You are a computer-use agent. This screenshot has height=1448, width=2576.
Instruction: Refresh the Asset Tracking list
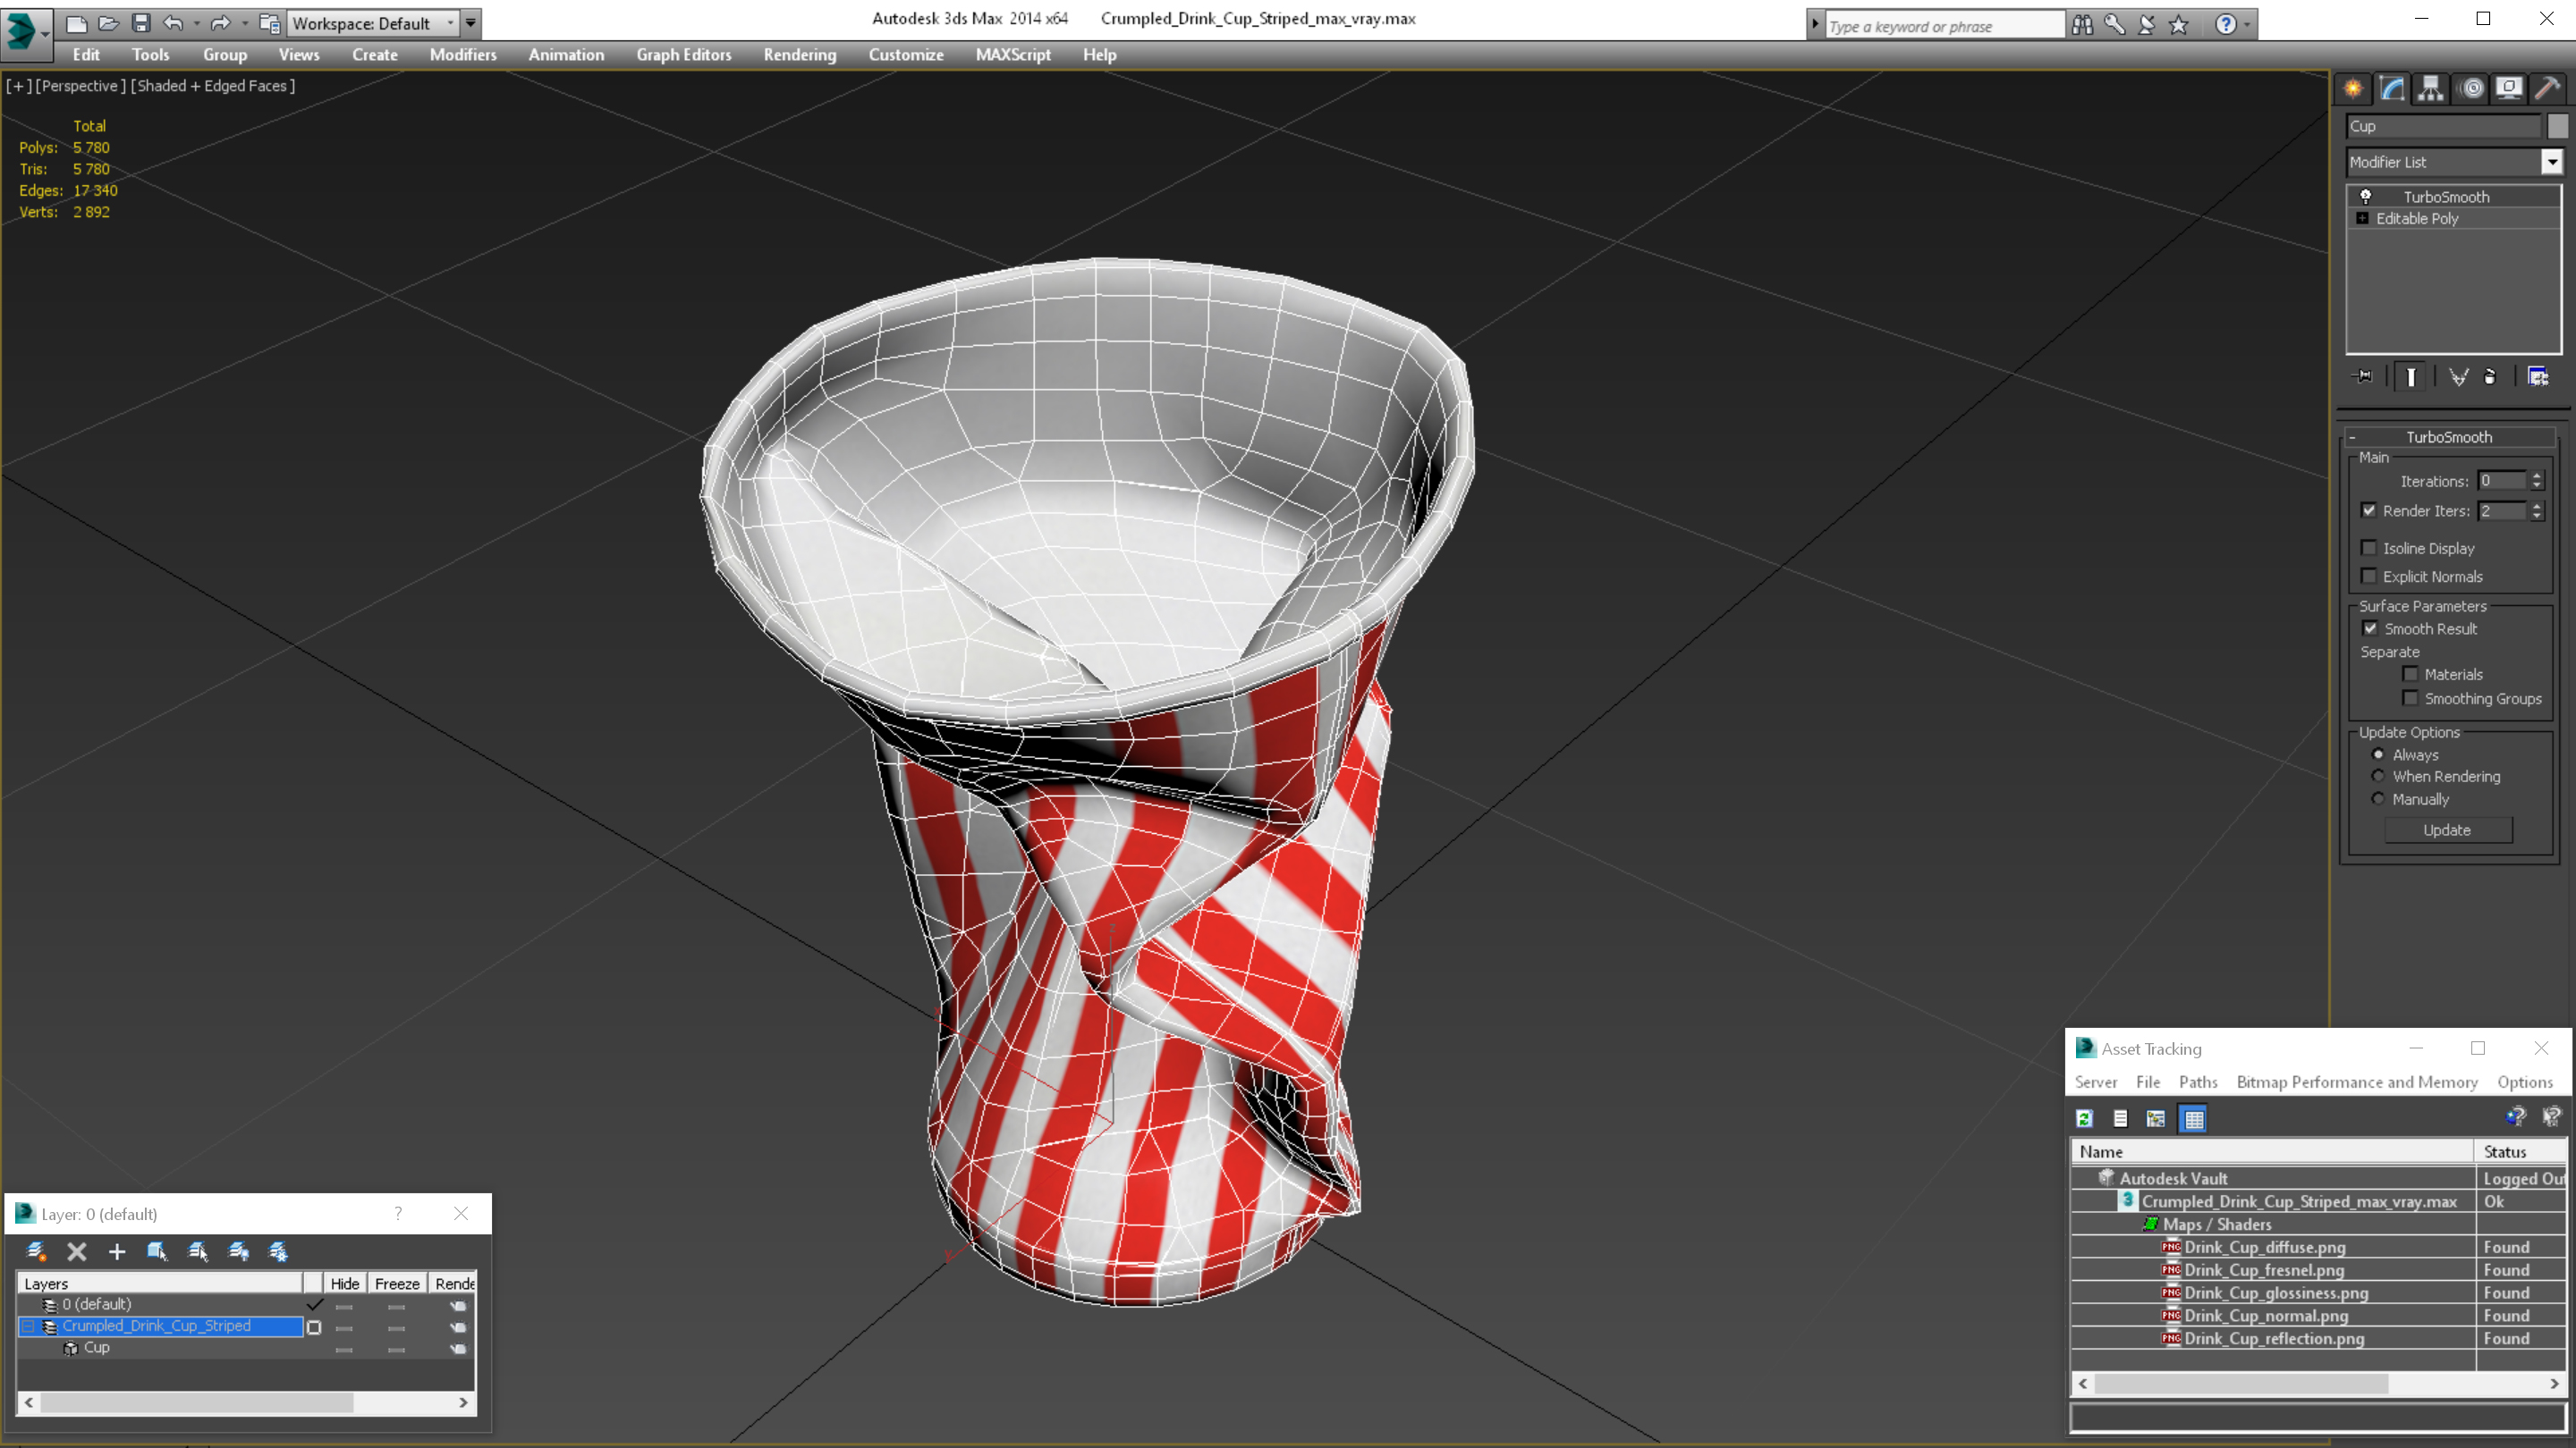point(2085,1119)
